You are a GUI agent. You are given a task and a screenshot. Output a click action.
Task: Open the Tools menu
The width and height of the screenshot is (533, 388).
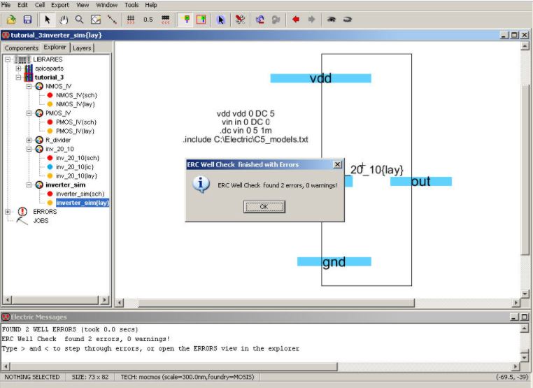132,5
